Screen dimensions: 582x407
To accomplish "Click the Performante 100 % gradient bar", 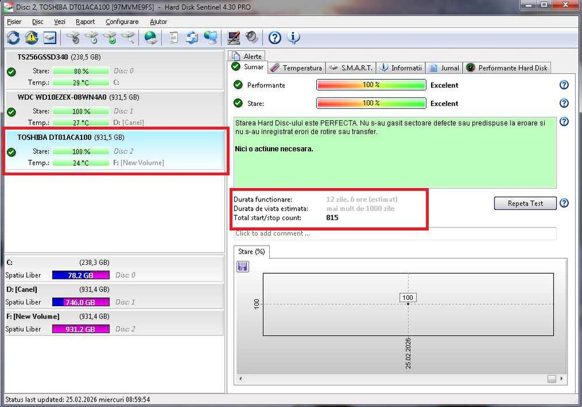I will coord(371,85).
